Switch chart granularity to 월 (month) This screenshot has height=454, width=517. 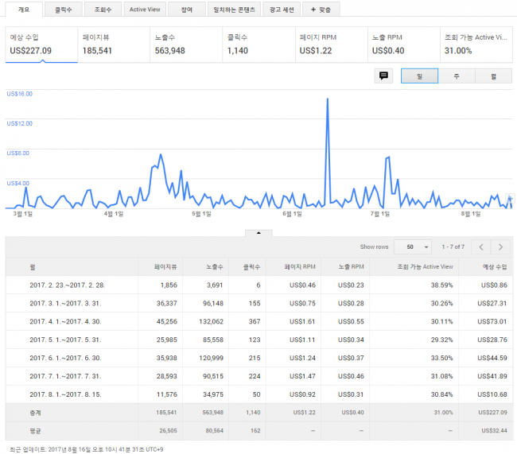pos(493,76)
